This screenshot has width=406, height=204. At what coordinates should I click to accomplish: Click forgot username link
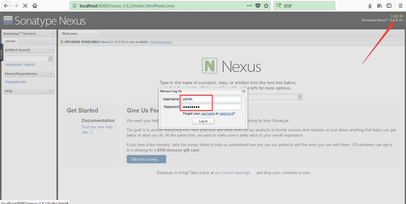(208, 113)
